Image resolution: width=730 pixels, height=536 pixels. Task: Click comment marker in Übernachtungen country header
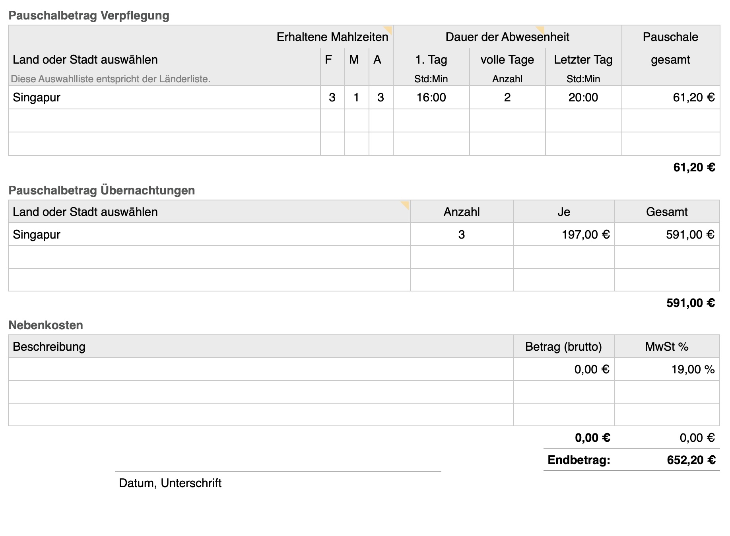click(x=405, y=205)
